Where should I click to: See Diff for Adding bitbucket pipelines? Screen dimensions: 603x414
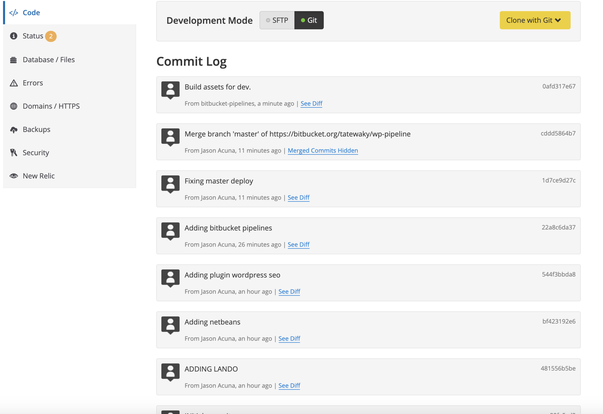tap(298, 245)
